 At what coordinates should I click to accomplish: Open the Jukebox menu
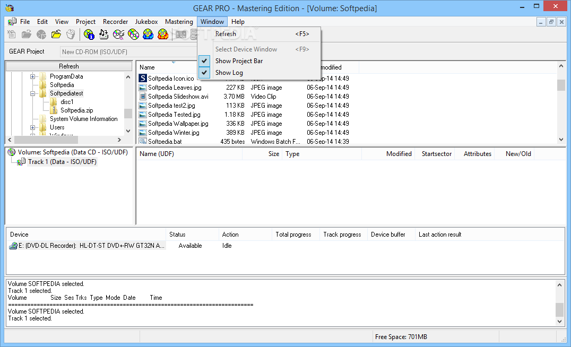click(146, 21)
